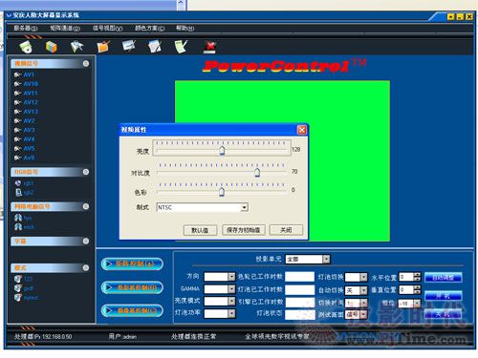This screenshot has height=358, width=478.
Task: Increase the 垂直位置 stepper value
Action: coord(417,287)
